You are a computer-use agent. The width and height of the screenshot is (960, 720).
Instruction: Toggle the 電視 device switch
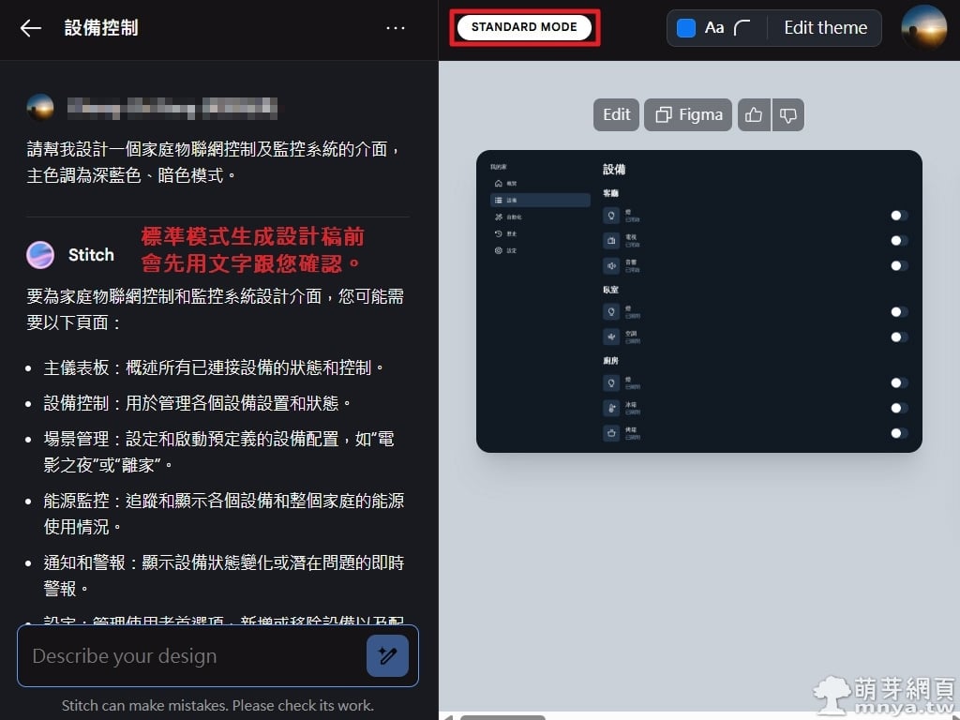[x=899, y=241]
